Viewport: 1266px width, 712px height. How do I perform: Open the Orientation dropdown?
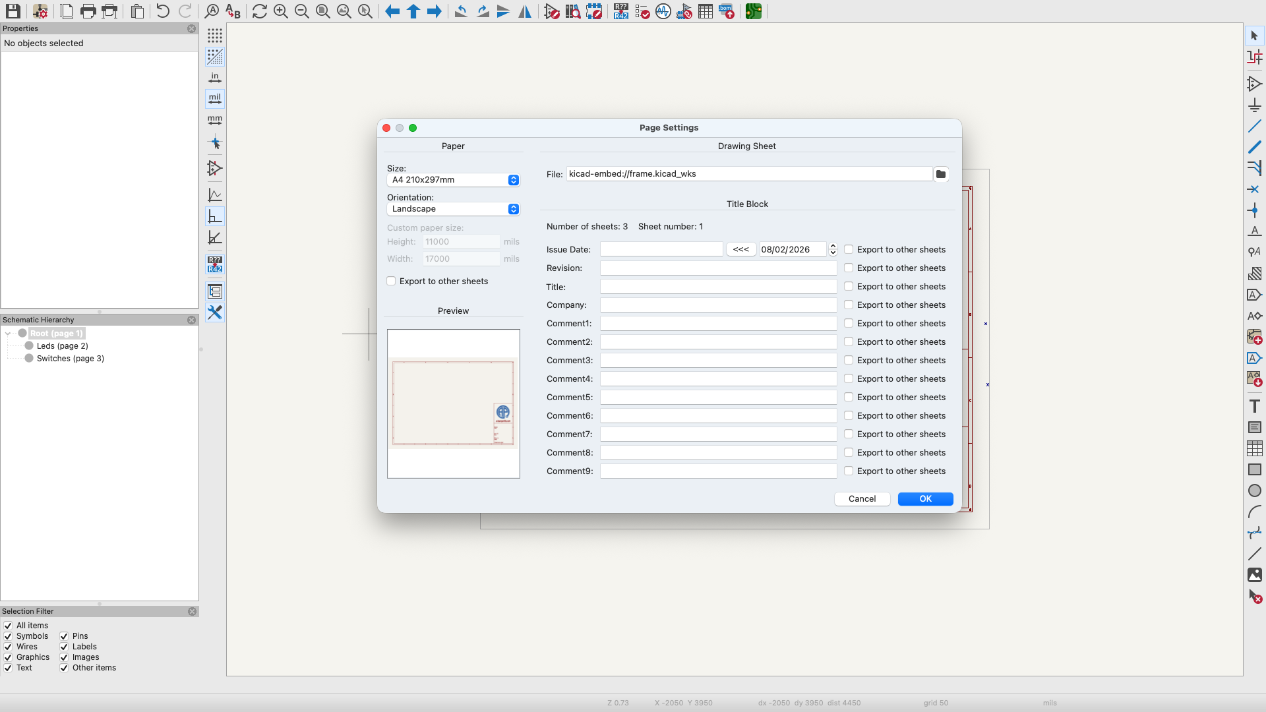pyautogui.click(x=453, y=209)
